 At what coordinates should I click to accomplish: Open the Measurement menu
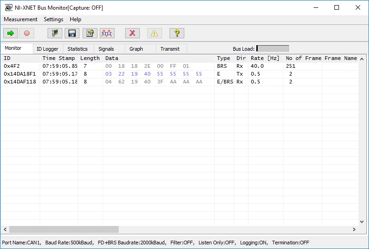coord(20,19)
